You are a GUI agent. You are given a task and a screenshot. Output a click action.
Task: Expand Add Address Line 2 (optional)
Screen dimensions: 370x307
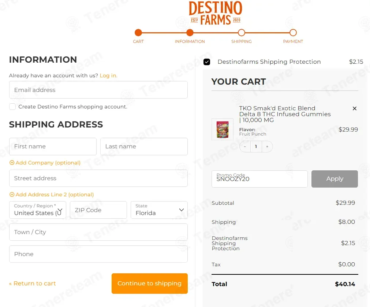pyautogui.click(x=52, y=195)
